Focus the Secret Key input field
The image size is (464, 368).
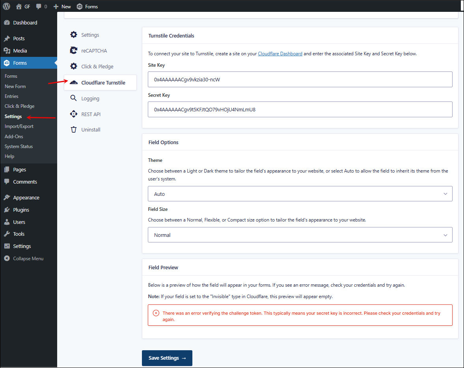[x=300, y=109]
